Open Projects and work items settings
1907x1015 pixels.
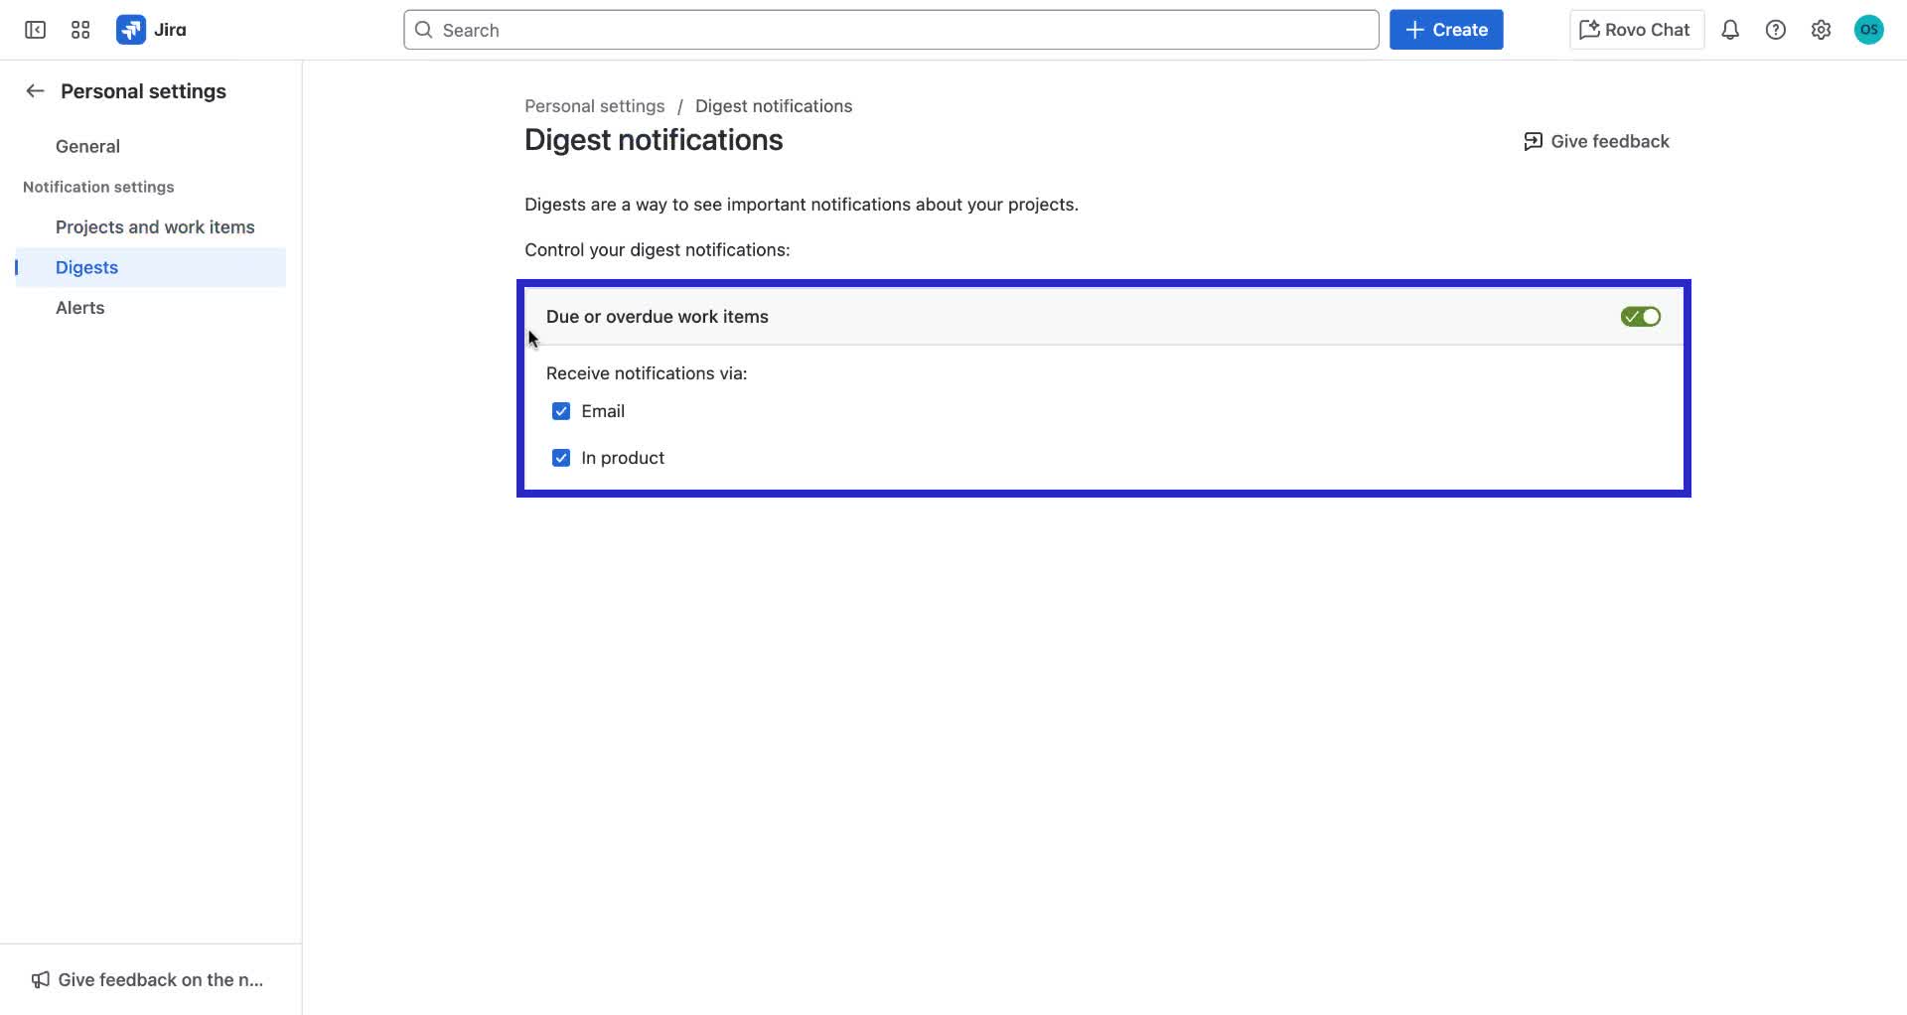[154, 226]
